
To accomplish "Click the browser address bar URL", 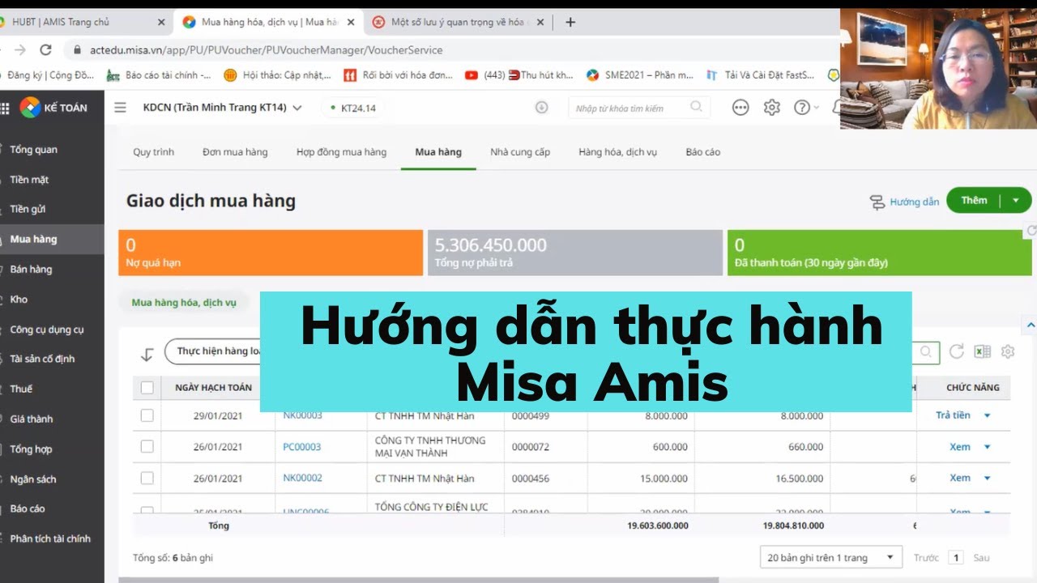I will coord(266,50).
